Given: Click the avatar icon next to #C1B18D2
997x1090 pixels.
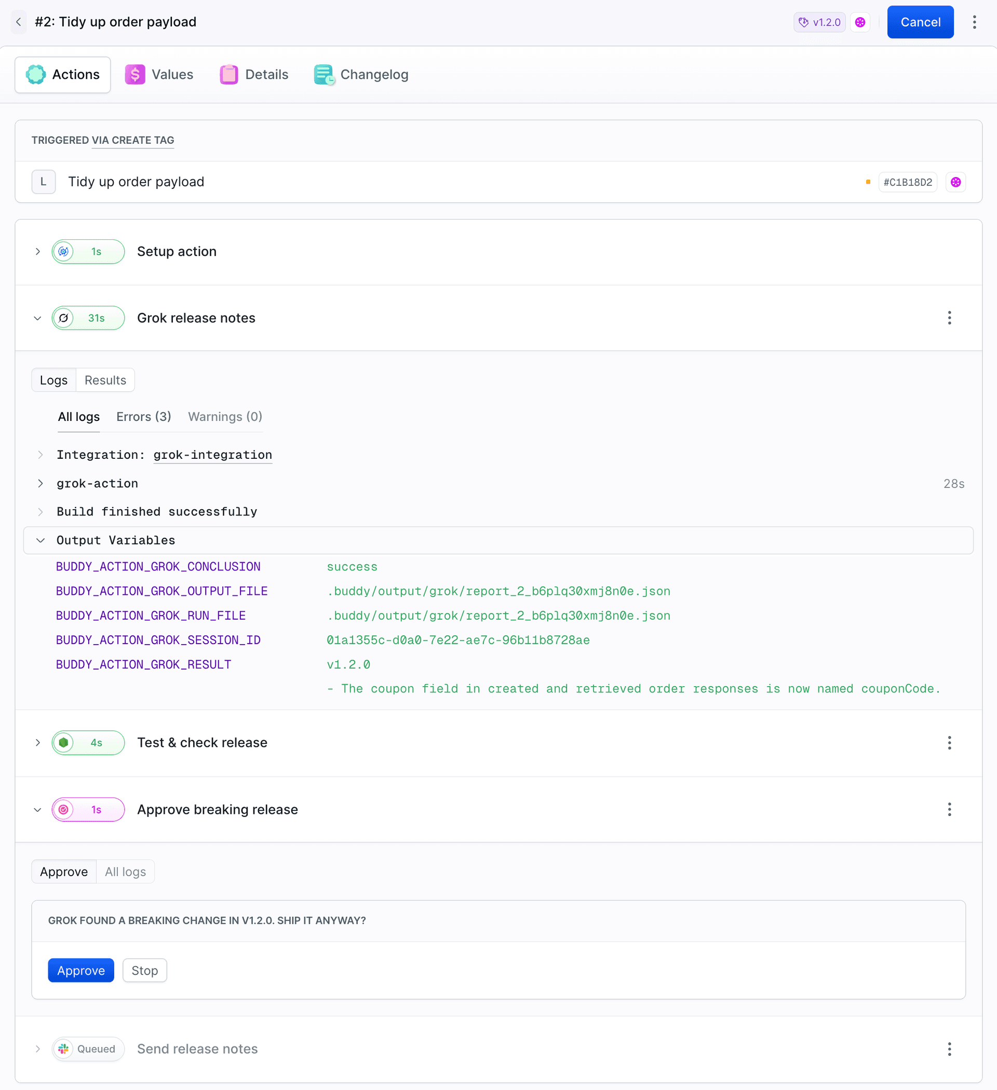Looking at the screenshot, I should point(955,182).
